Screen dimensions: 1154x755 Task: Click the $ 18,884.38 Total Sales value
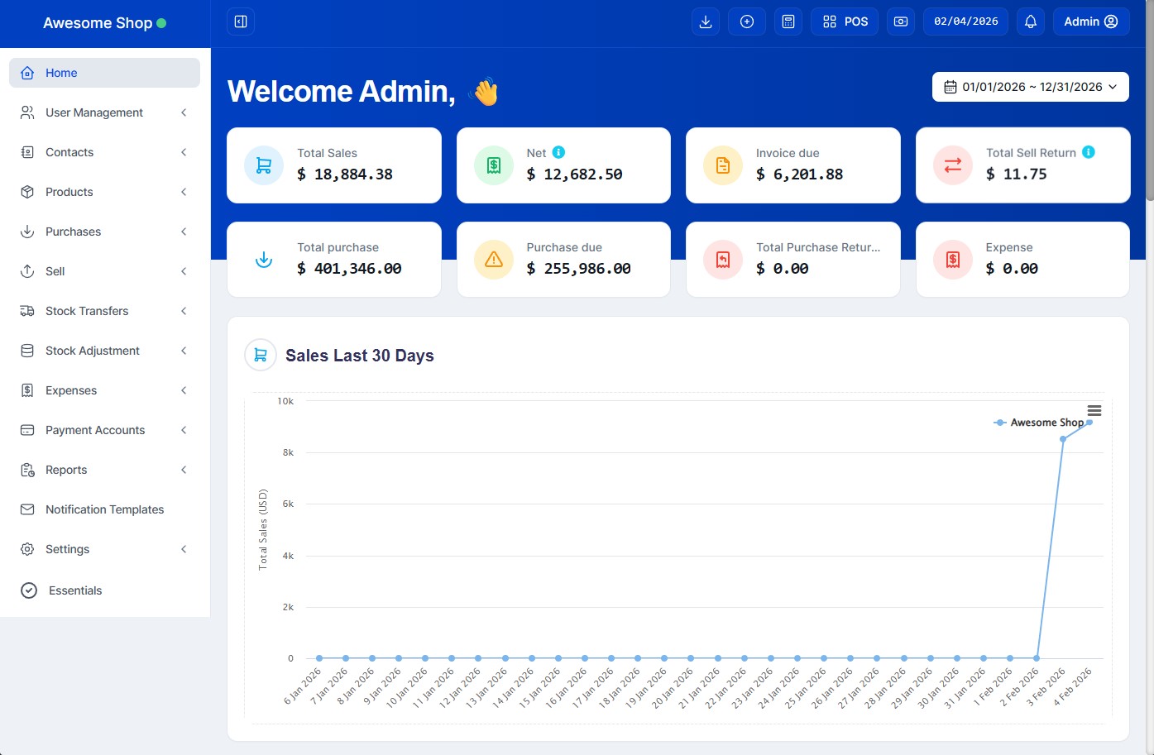click(x=345, y=174)
